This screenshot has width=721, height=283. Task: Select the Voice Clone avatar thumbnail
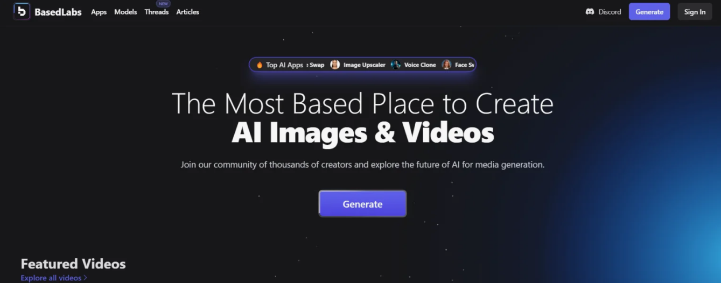[x=396, y=65]
